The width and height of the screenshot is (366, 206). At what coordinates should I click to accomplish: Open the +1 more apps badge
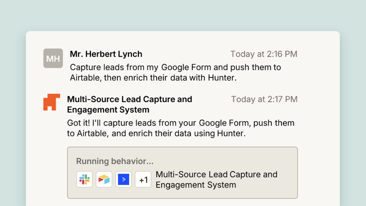(143, 180)
